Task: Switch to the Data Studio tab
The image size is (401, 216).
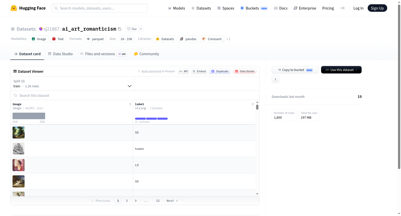Action: 60,54
